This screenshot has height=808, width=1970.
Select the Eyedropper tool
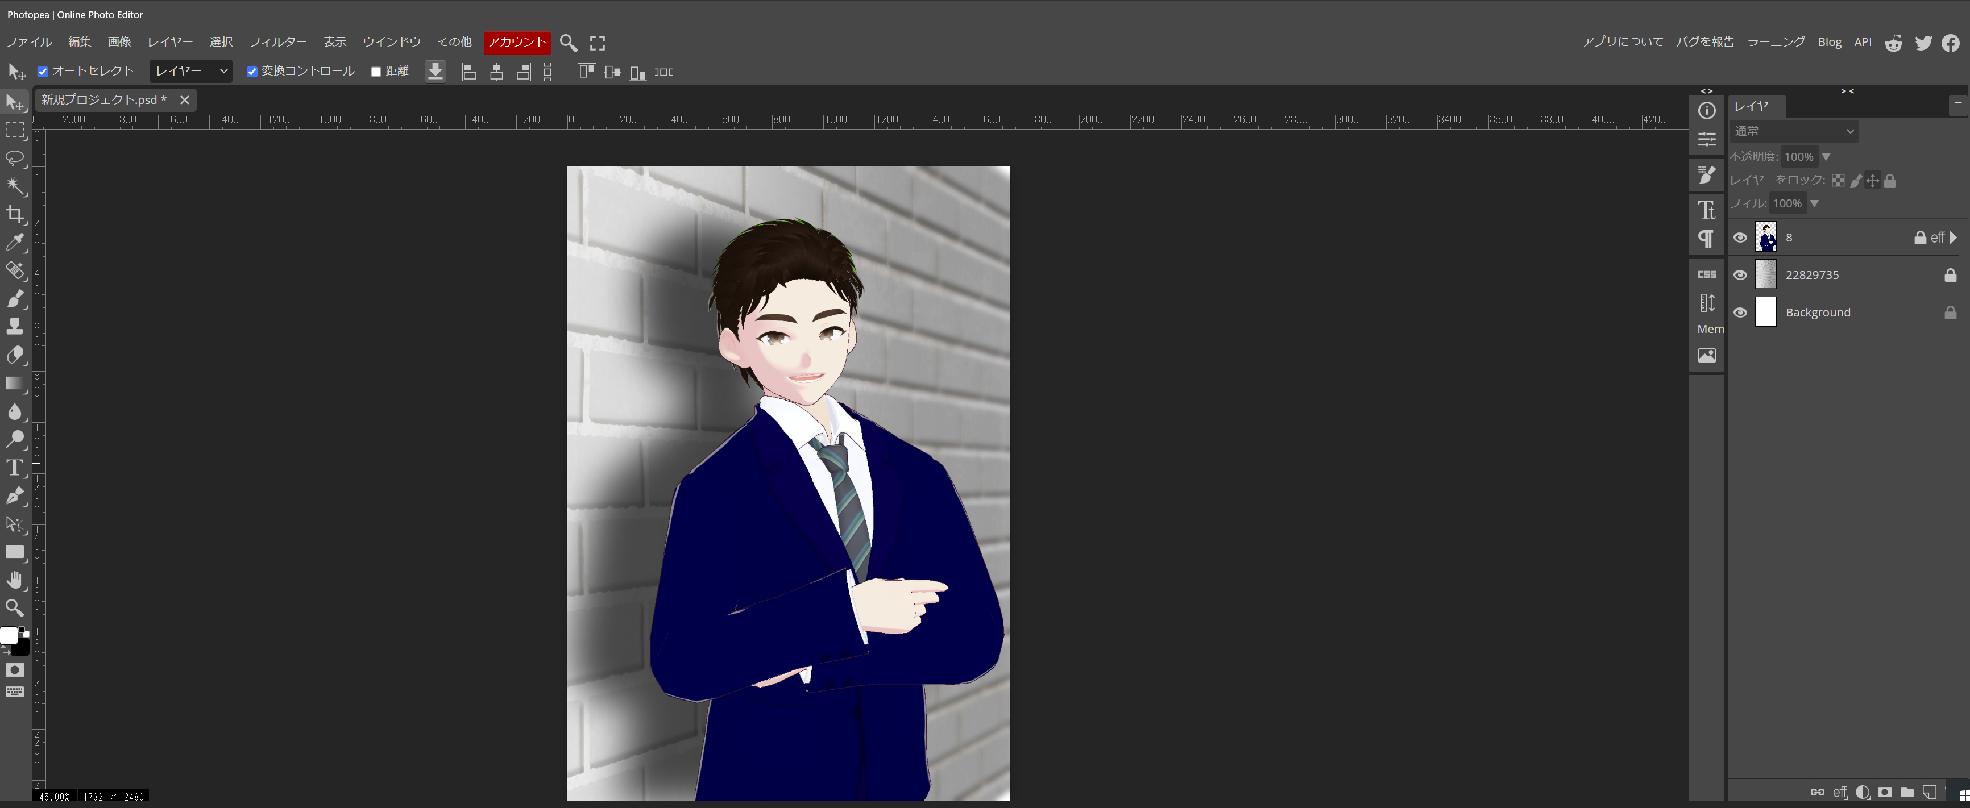click(15, 242)
